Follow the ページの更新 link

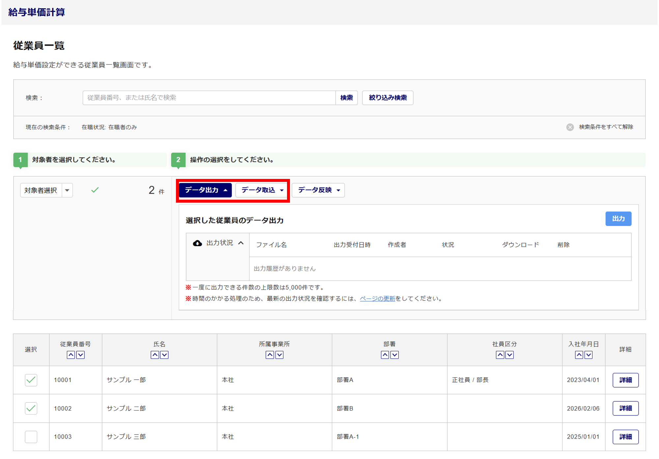tap(377, 299)
